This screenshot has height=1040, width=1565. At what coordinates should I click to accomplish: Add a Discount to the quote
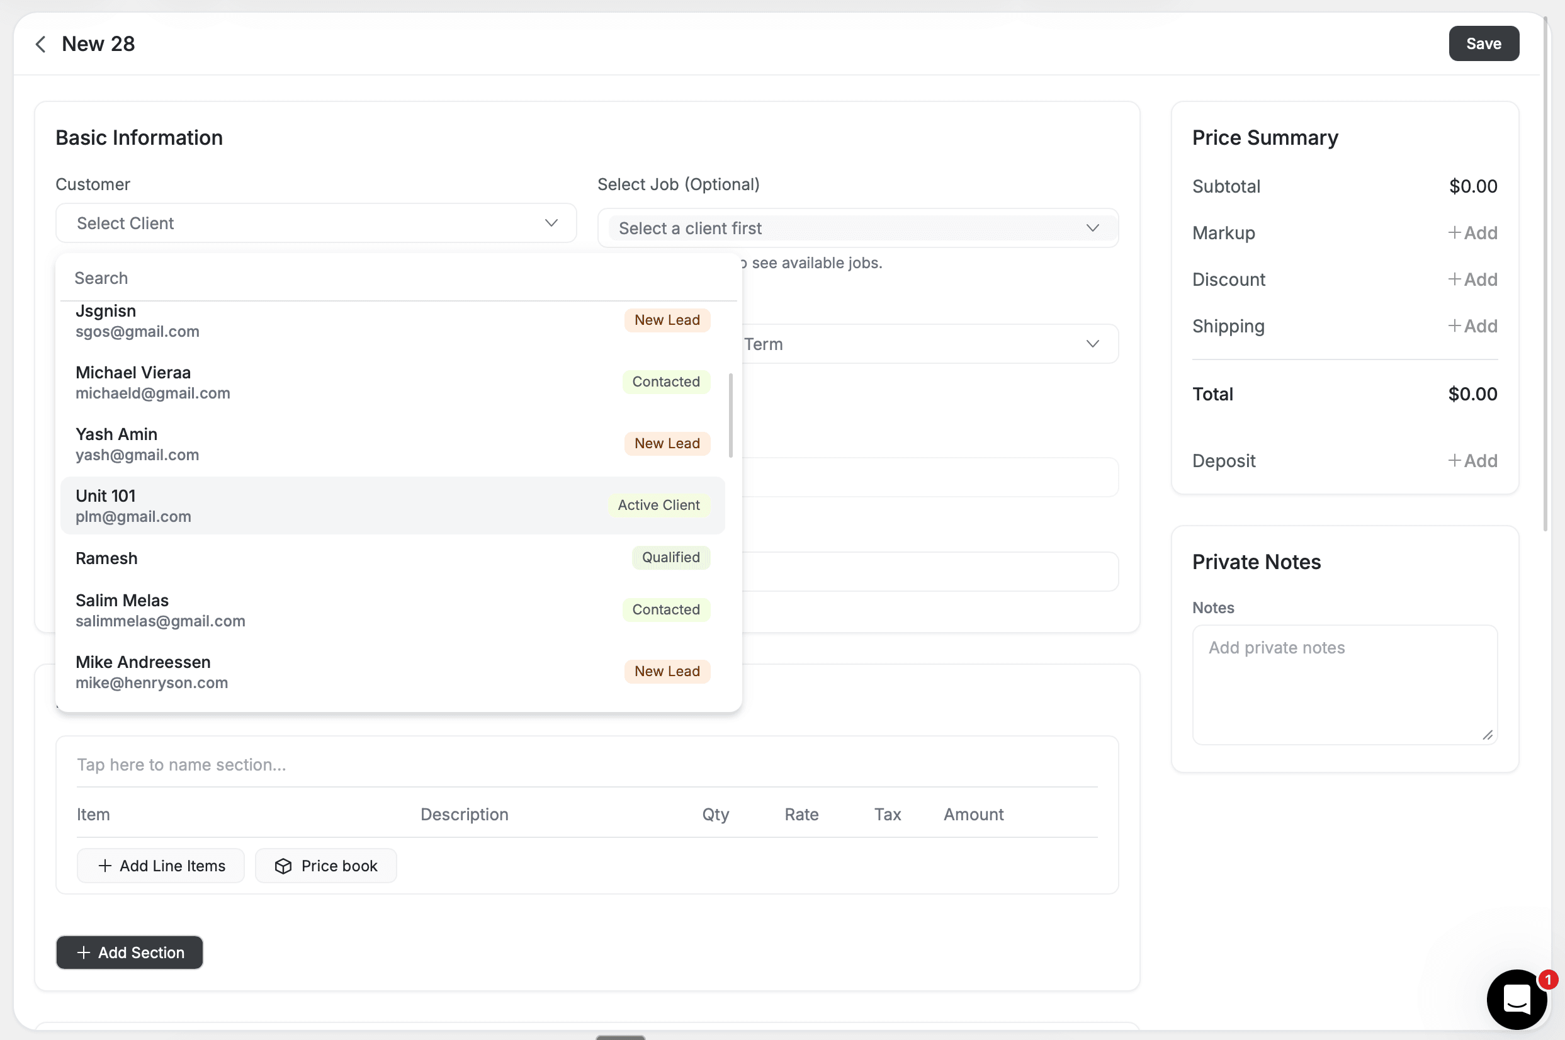[1472, 280]
